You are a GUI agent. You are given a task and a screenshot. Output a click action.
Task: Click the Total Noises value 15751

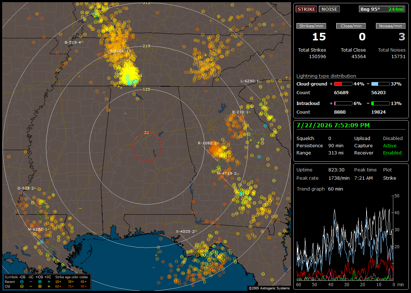[x=398, y=57]
